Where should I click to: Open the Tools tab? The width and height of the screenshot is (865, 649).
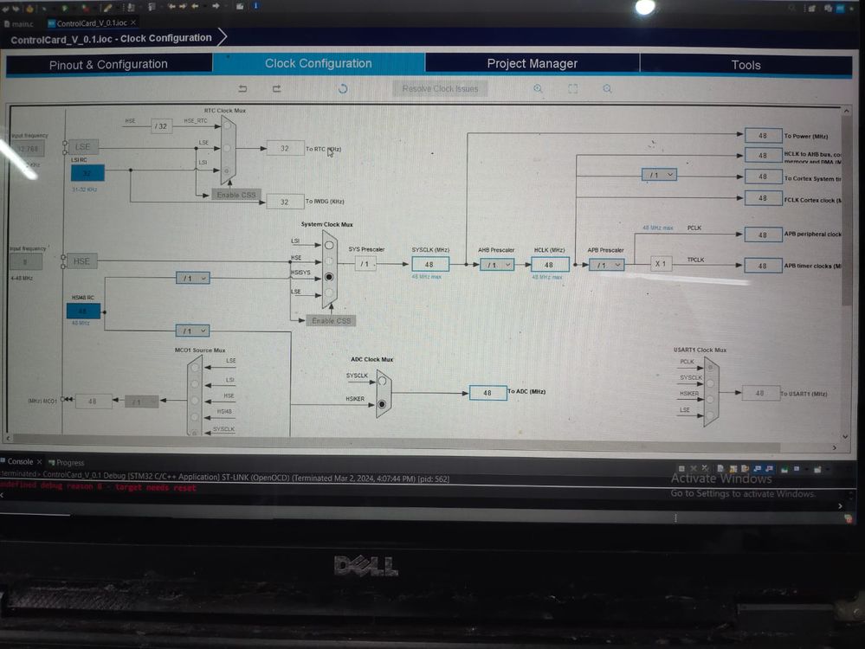746,65
